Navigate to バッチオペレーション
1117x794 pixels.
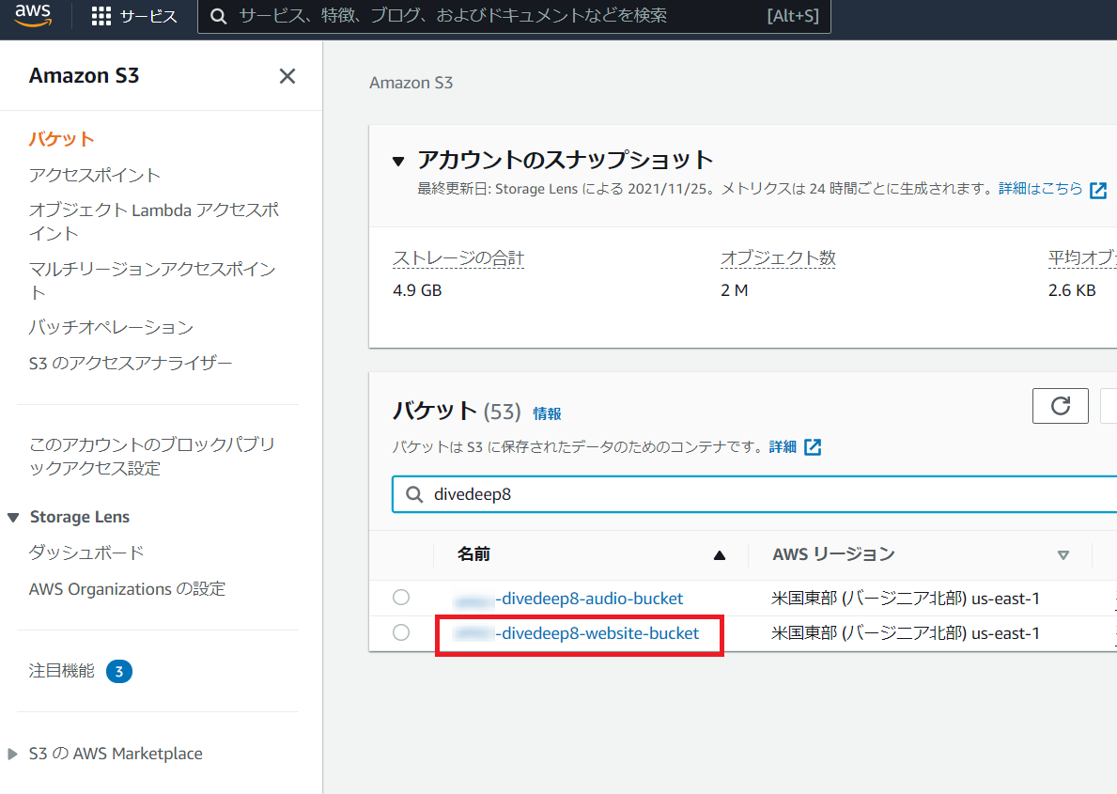(x=111, y=327)
